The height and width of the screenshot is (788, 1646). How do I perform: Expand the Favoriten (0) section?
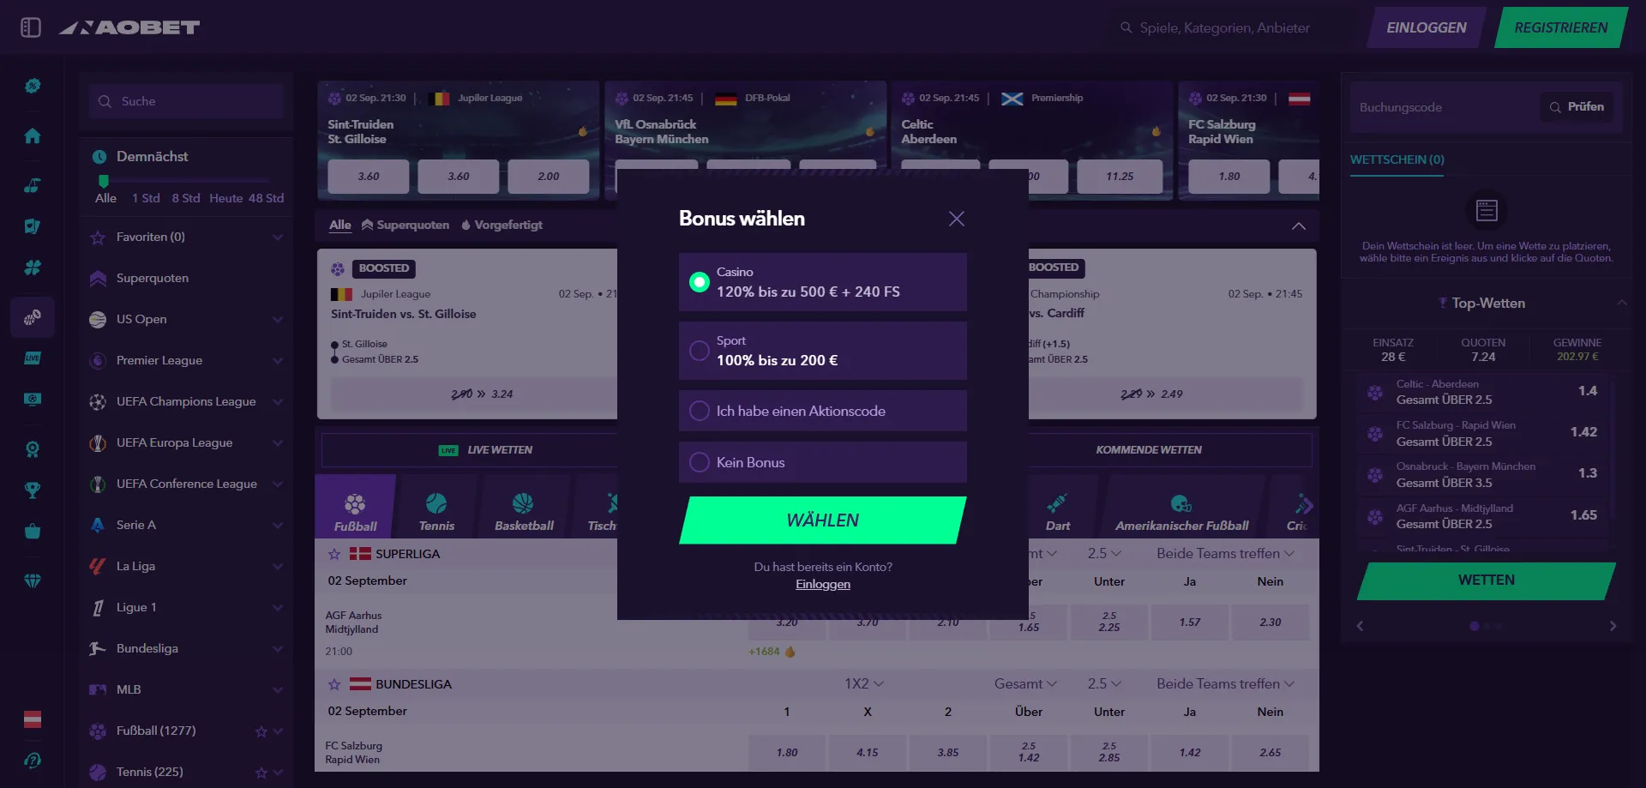[x=278, y=237]
